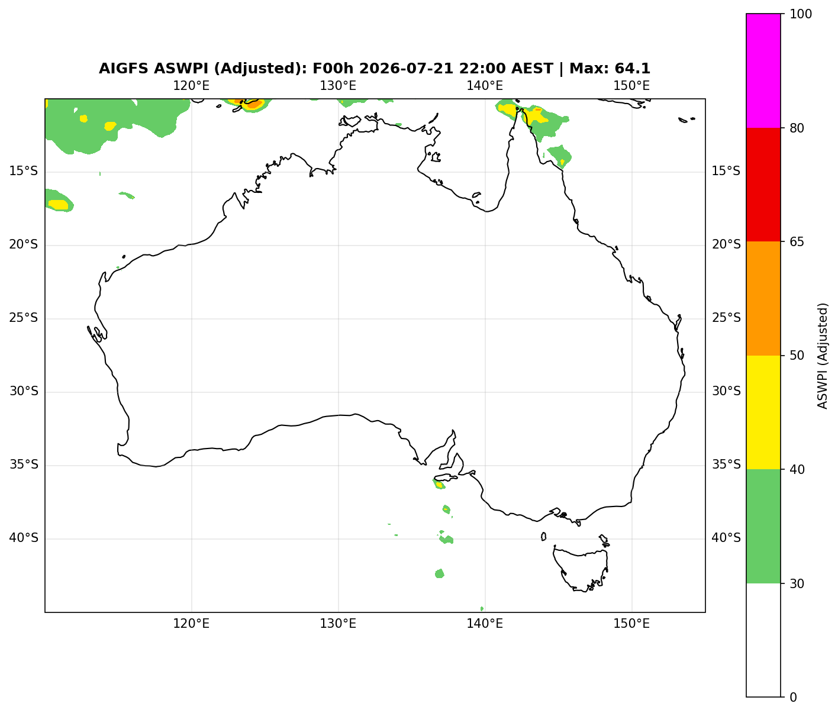838x713 pixels.
Task: Click the right '25°S' latitude label
Action: [x=726, y=318]
